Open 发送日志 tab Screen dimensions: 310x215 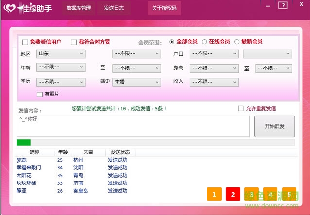coord(114,8)
